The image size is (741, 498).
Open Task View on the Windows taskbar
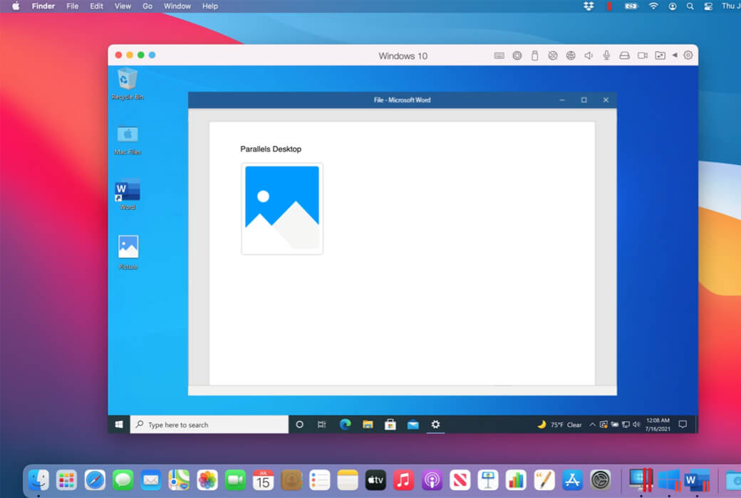pyautogui.click(x=322, y=424)
